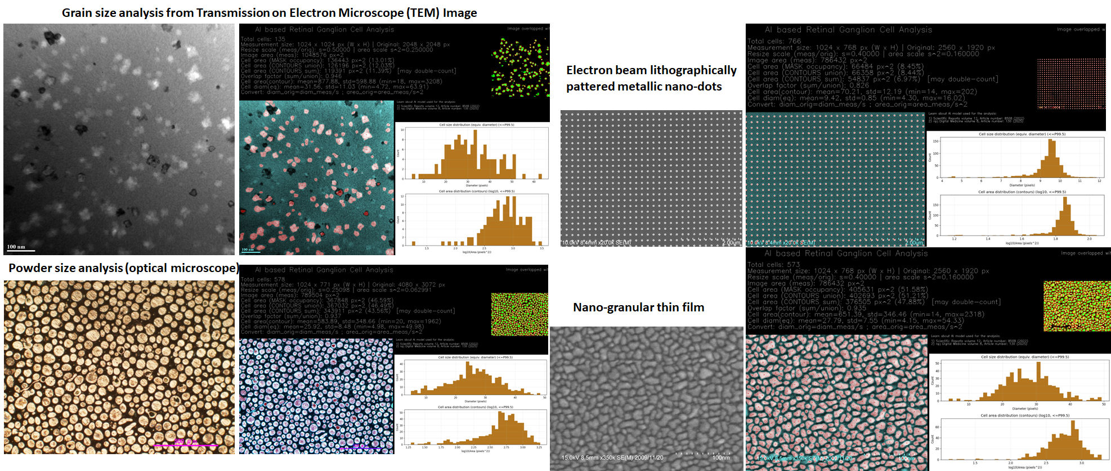This screenshot has width=1111, height=471.
Task: Click the 'Nano-granular thin film' heading
Action: pos(638,307)
